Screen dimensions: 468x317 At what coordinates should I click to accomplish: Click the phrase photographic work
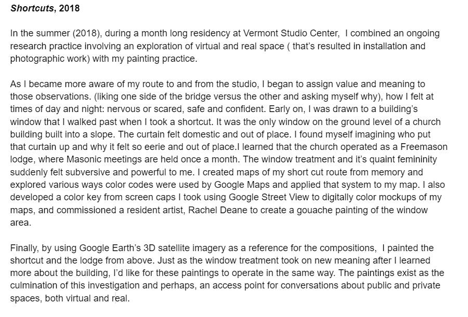(x=50, y=59)
